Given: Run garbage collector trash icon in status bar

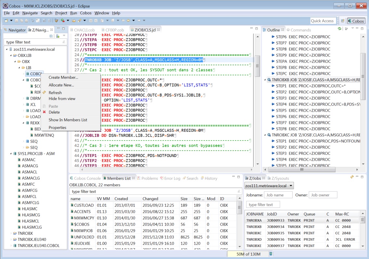Looking at the screenshot, I should (271, 254).
